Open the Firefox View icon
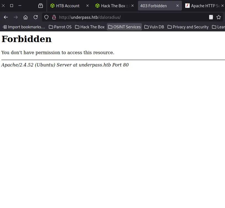Image resolution: width=225 pixels, height=208 pixels. point(41,6)
